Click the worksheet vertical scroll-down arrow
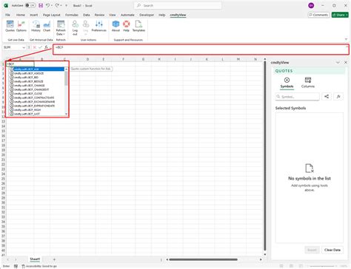 pos(265,254)
